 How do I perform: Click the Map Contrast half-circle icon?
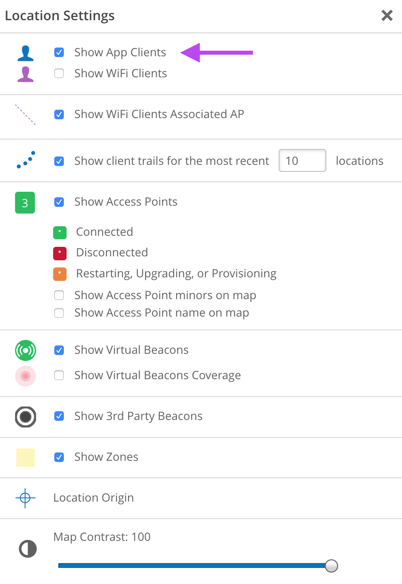tap(28, 549)
